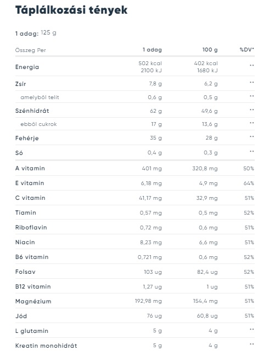Select the 1 adag column header
Image resolution: width=280 pixels, height=351 pixels.
[x=152, y=50]
